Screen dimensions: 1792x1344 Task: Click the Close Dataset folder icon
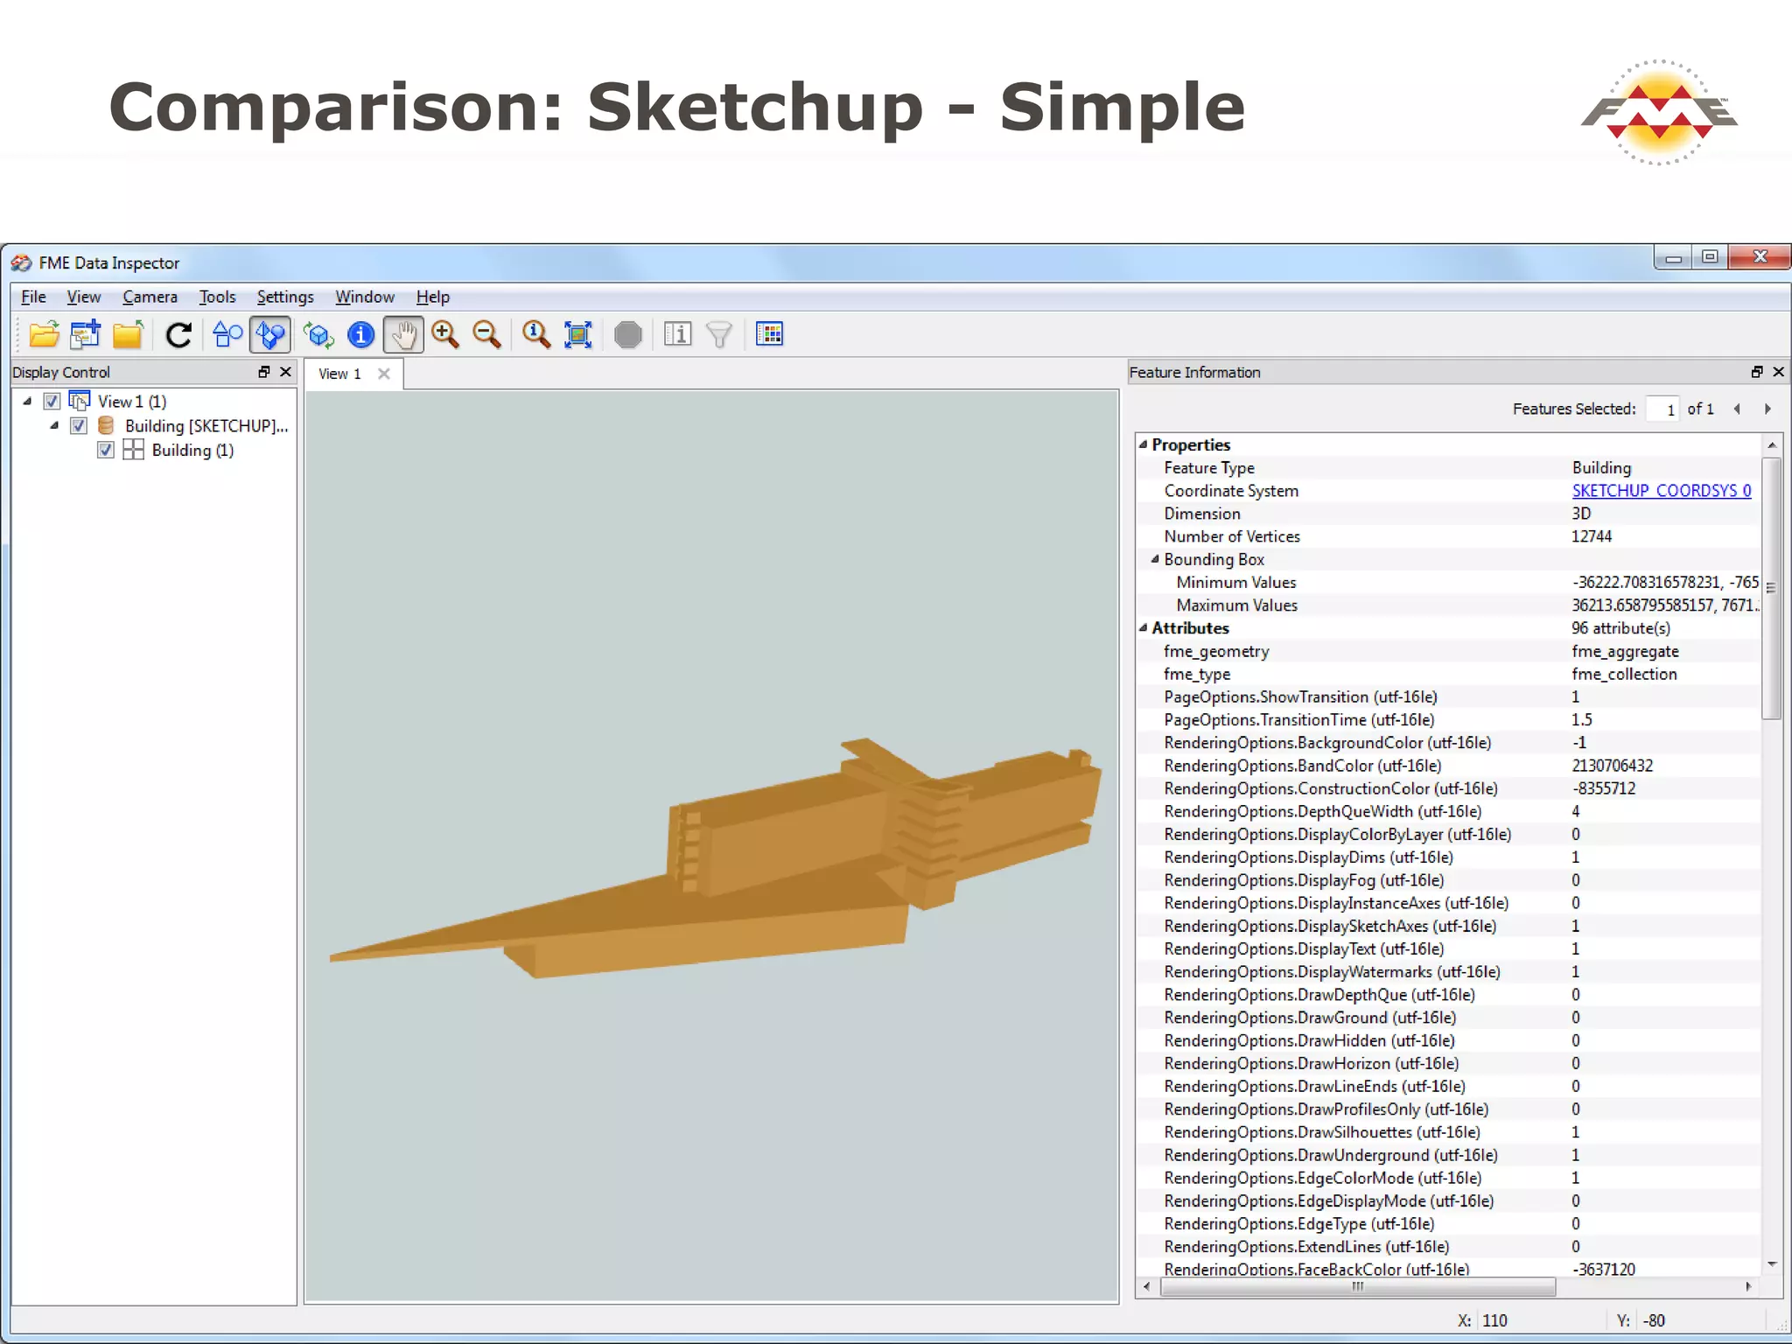[x=128, y=334]
